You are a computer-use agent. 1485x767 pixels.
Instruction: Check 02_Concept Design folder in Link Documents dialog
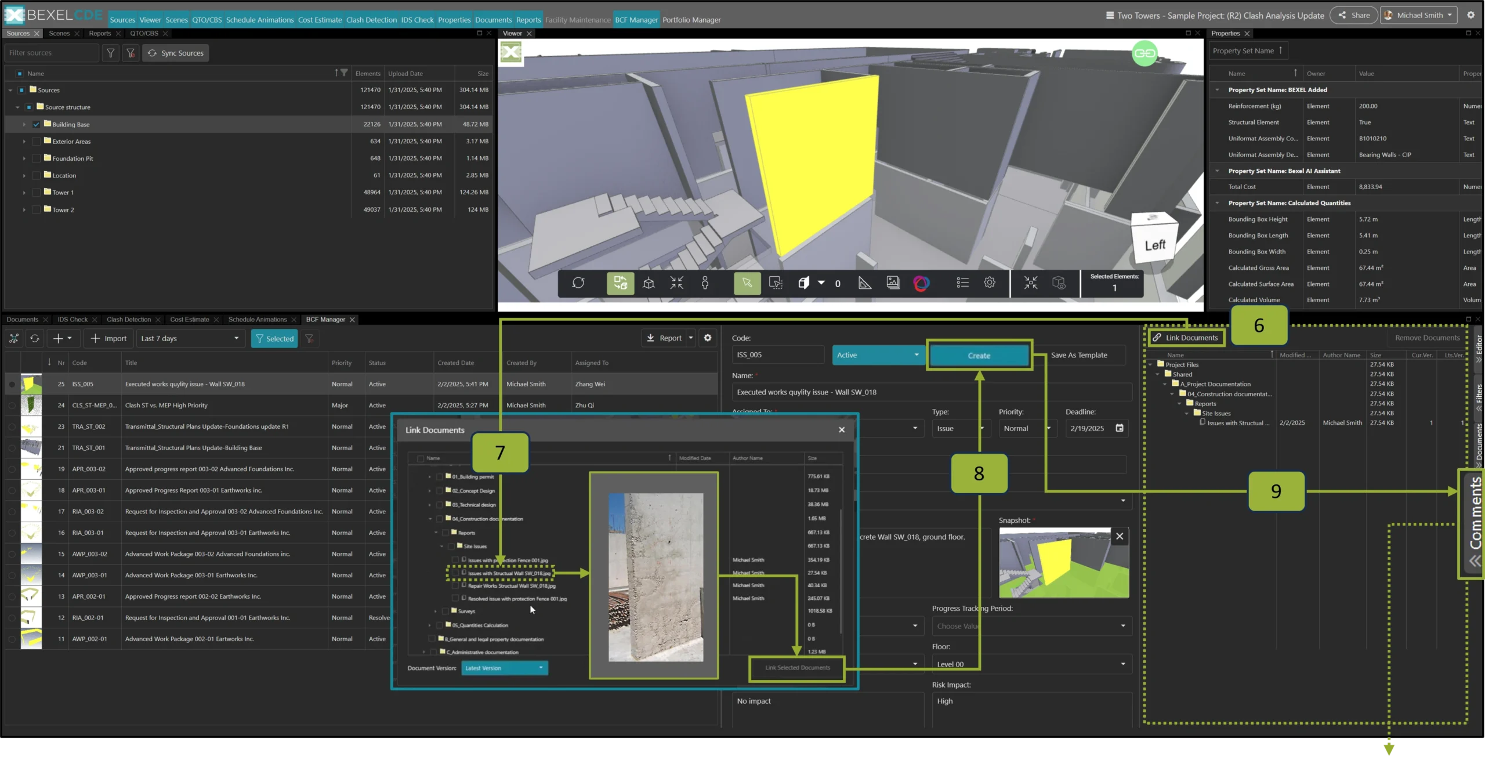pyautogui.click(x=440, y=490)
